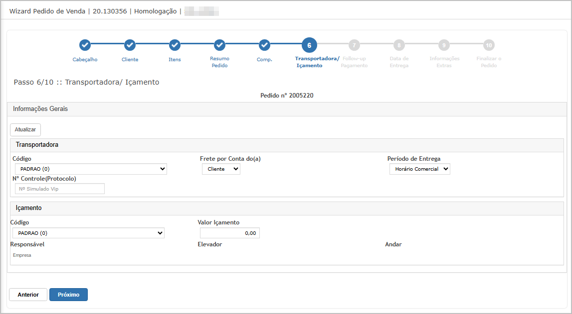Open the Período de Entrega dropdown
This screenshot has width=572, height=314.
tap(419, 169)
